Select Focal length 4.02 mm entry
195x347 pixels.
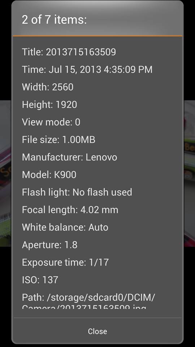pos(70,210)
